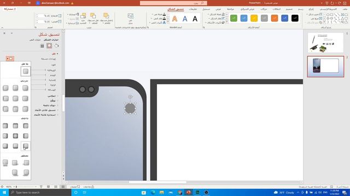Click the مشاركة (Share) button

coord(10,9)
